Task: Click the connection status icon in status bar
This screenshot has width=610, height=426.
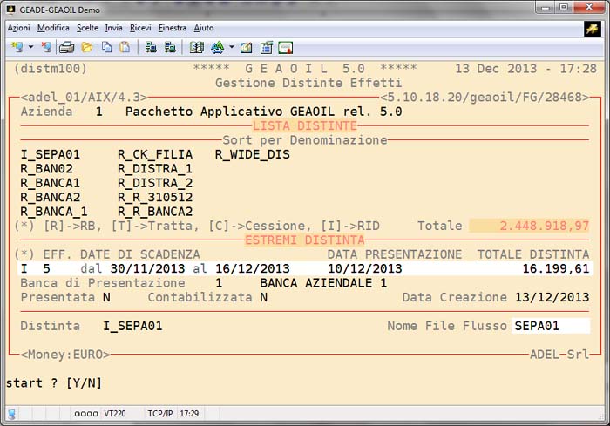Action: click(12, 413)
